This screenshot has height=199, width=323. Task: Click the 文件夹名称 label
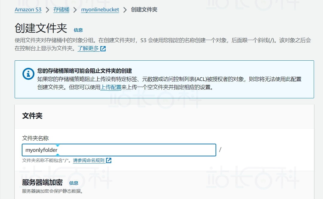[x=35, y=138]
